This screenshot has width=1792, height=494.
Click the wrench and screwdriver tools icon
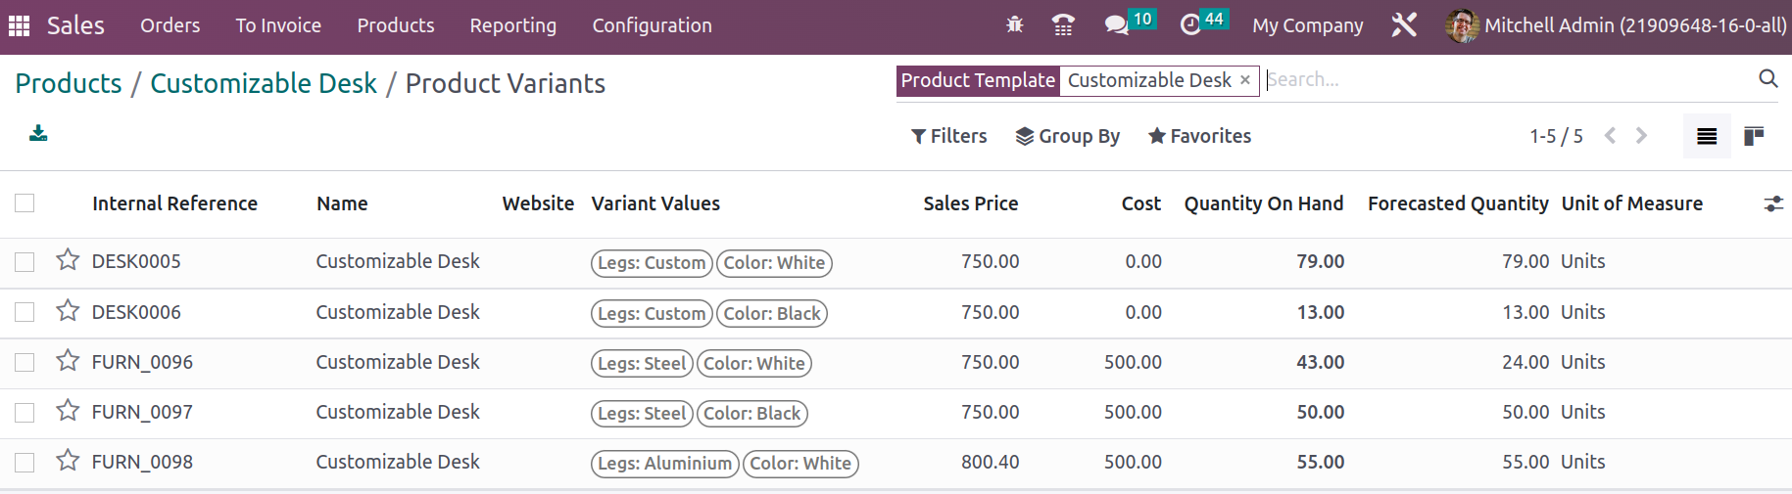click(x=1404, y=24)
